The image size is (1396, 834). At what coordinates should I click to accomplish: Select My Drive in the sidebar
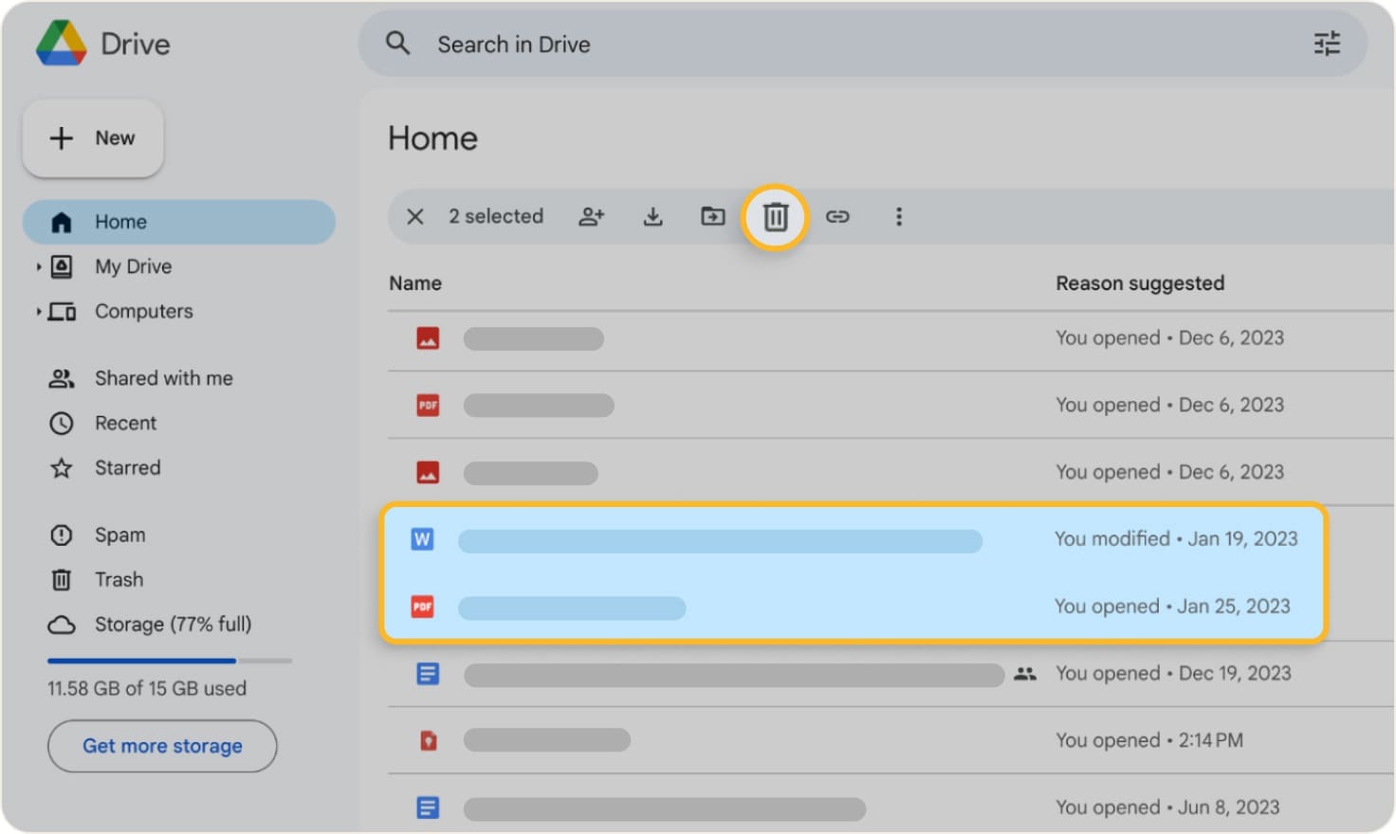coord(133,266)
